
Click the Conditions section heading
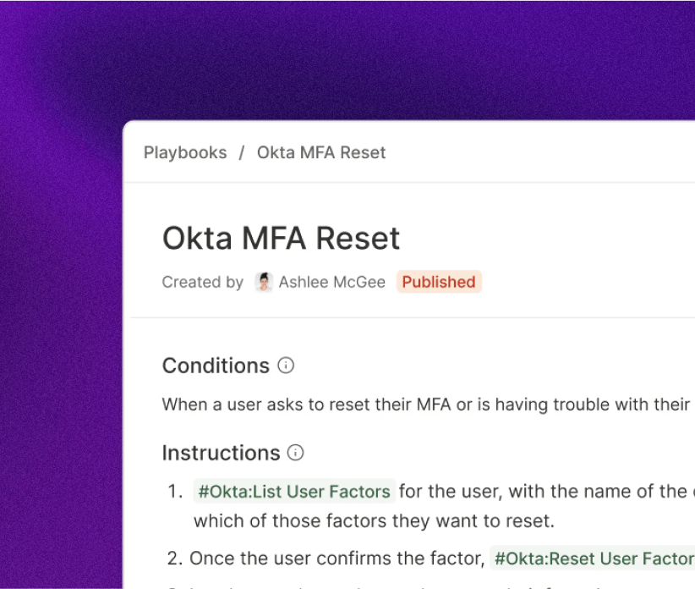216,366
